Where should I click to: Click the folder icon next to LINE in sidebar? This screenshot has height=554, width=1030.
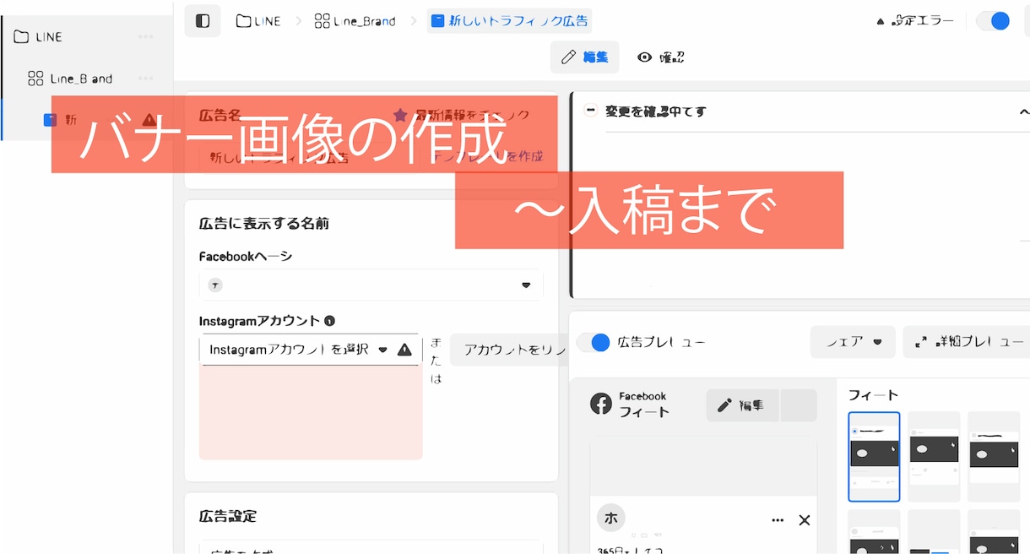[x=22, y=36]
